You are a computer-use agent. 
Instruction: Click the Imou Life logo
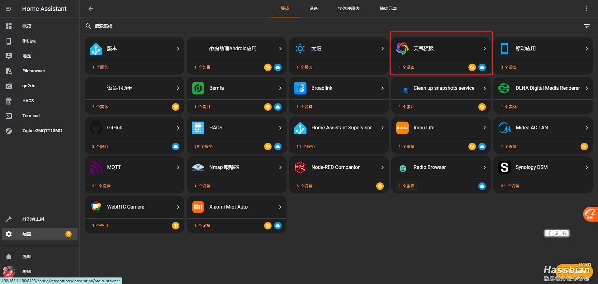(402, 128)
